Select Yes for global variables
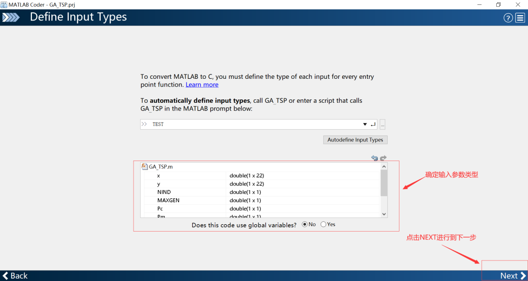Screen dimensions: 528x281 click(x=323, y=224)
